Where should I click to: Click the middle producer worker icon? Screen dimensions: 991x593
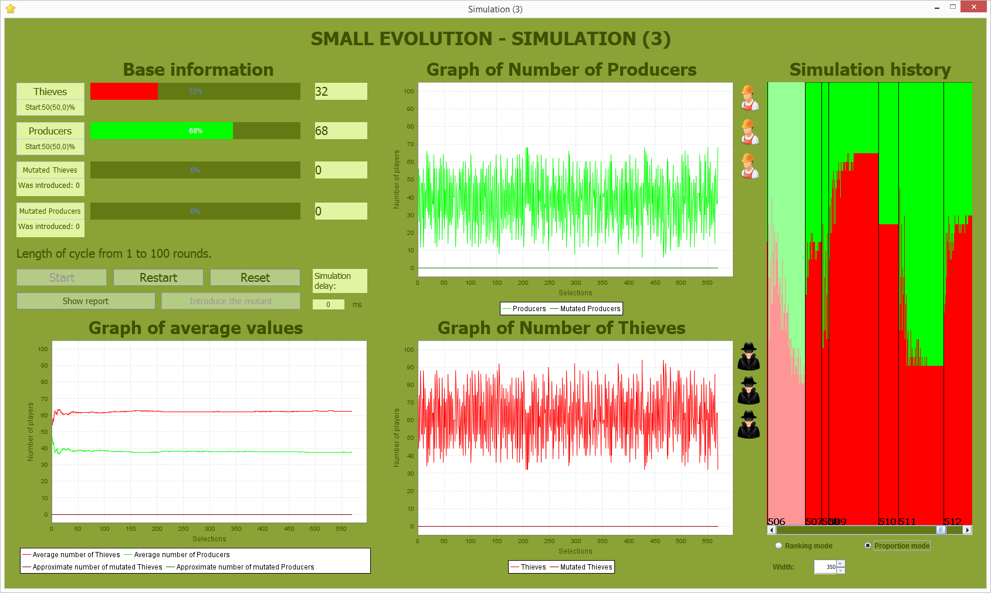coord(749,132)
